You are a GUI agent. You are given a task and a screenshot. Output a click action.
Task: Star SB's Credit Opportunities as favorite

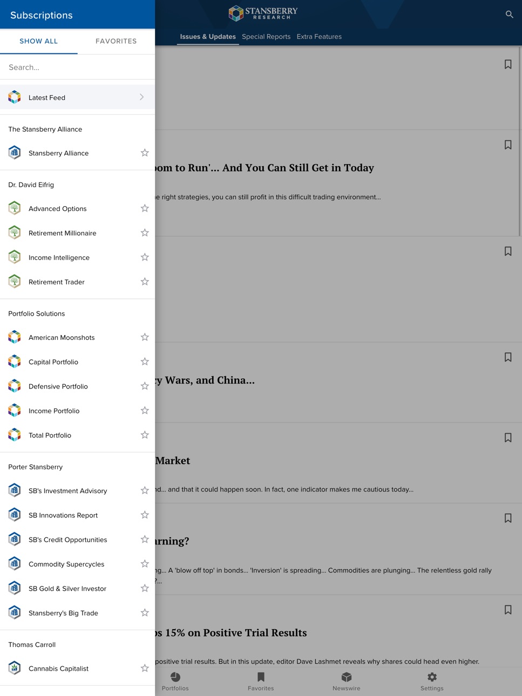click(x=145, y=540)
